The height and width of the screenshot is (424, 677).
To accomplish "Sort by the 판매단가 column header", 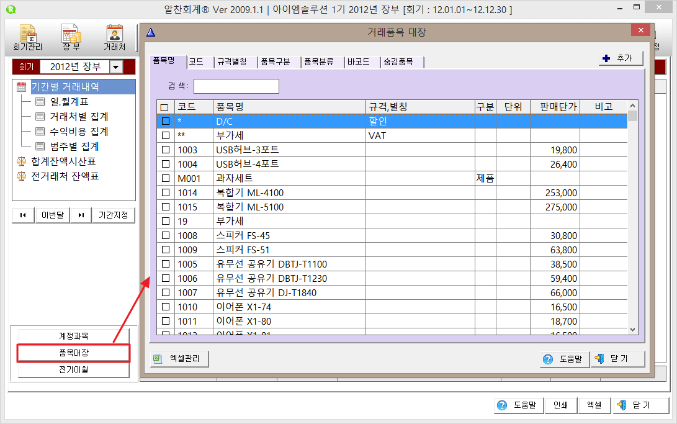I will coord(555,107).
